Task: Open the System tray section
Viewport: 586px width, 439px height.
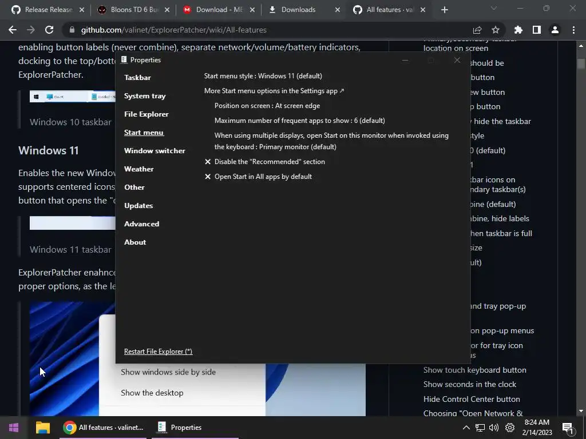Action: click(145, 96)
